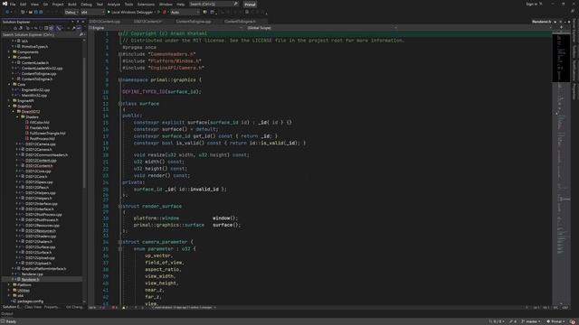Open the Test menu
Viewport: 579px width, 325px height.
(x=100, y=5)
